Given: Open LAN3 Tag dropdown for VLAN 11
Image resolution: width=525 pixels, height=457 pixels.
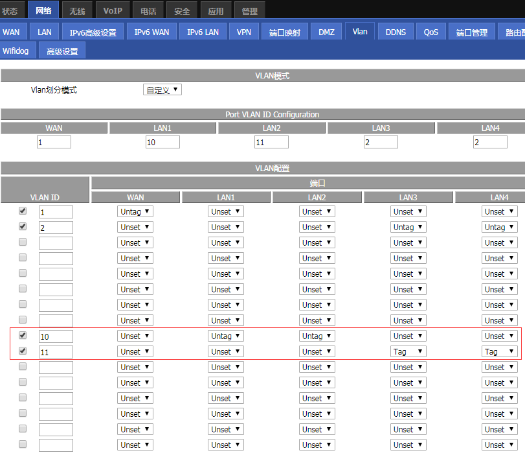Looking at the screenshot, I should (408, 351).
